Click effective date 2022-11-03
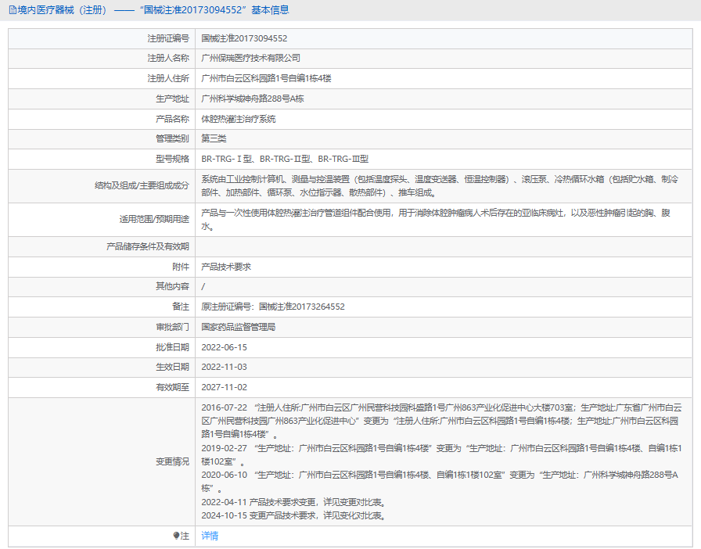The width and height of the screenshot is (701, 549). [x=224, y=367]
